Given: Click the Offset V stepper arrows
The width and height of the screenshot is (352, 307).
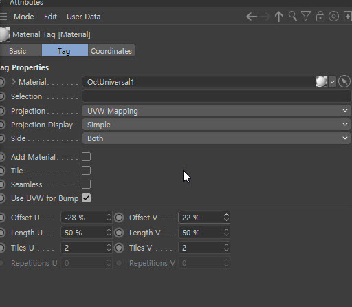Looking at the screenshot, I should coord(226,218).
